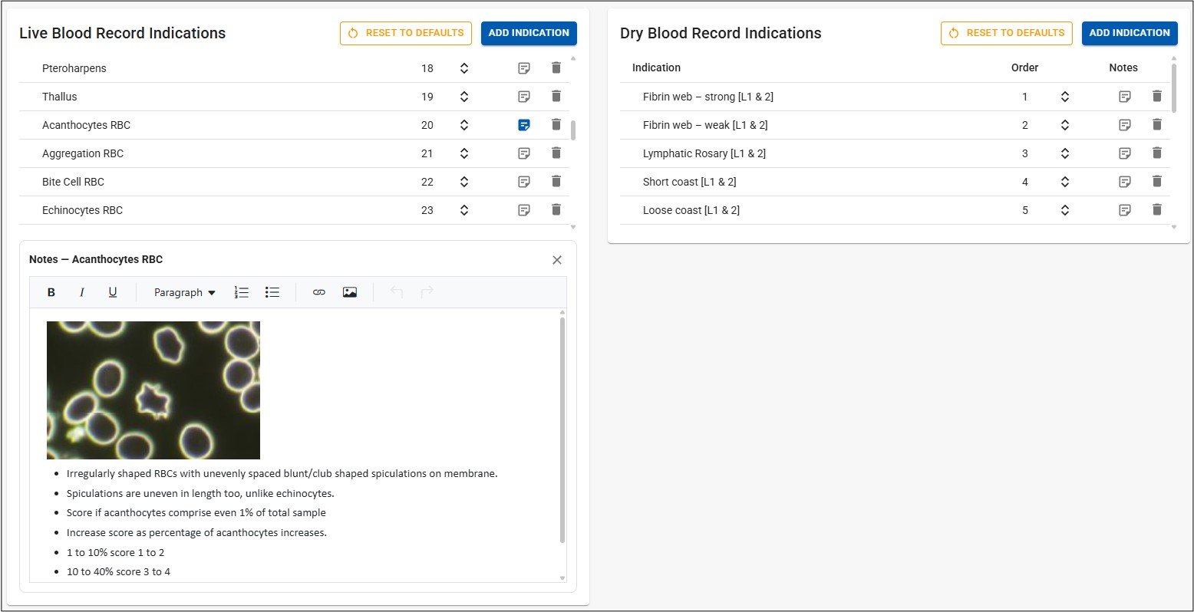Change order of Acanthocytes RBC row
1194x612 pixels.
(464, 125)
